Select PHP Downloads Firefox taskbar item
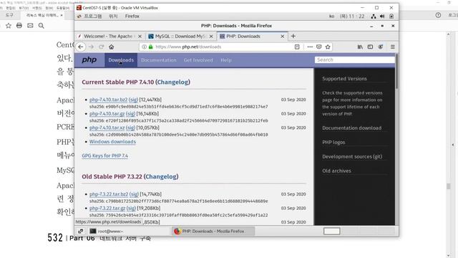Screen dimensions: 458x258 click(x=213, y=231)
